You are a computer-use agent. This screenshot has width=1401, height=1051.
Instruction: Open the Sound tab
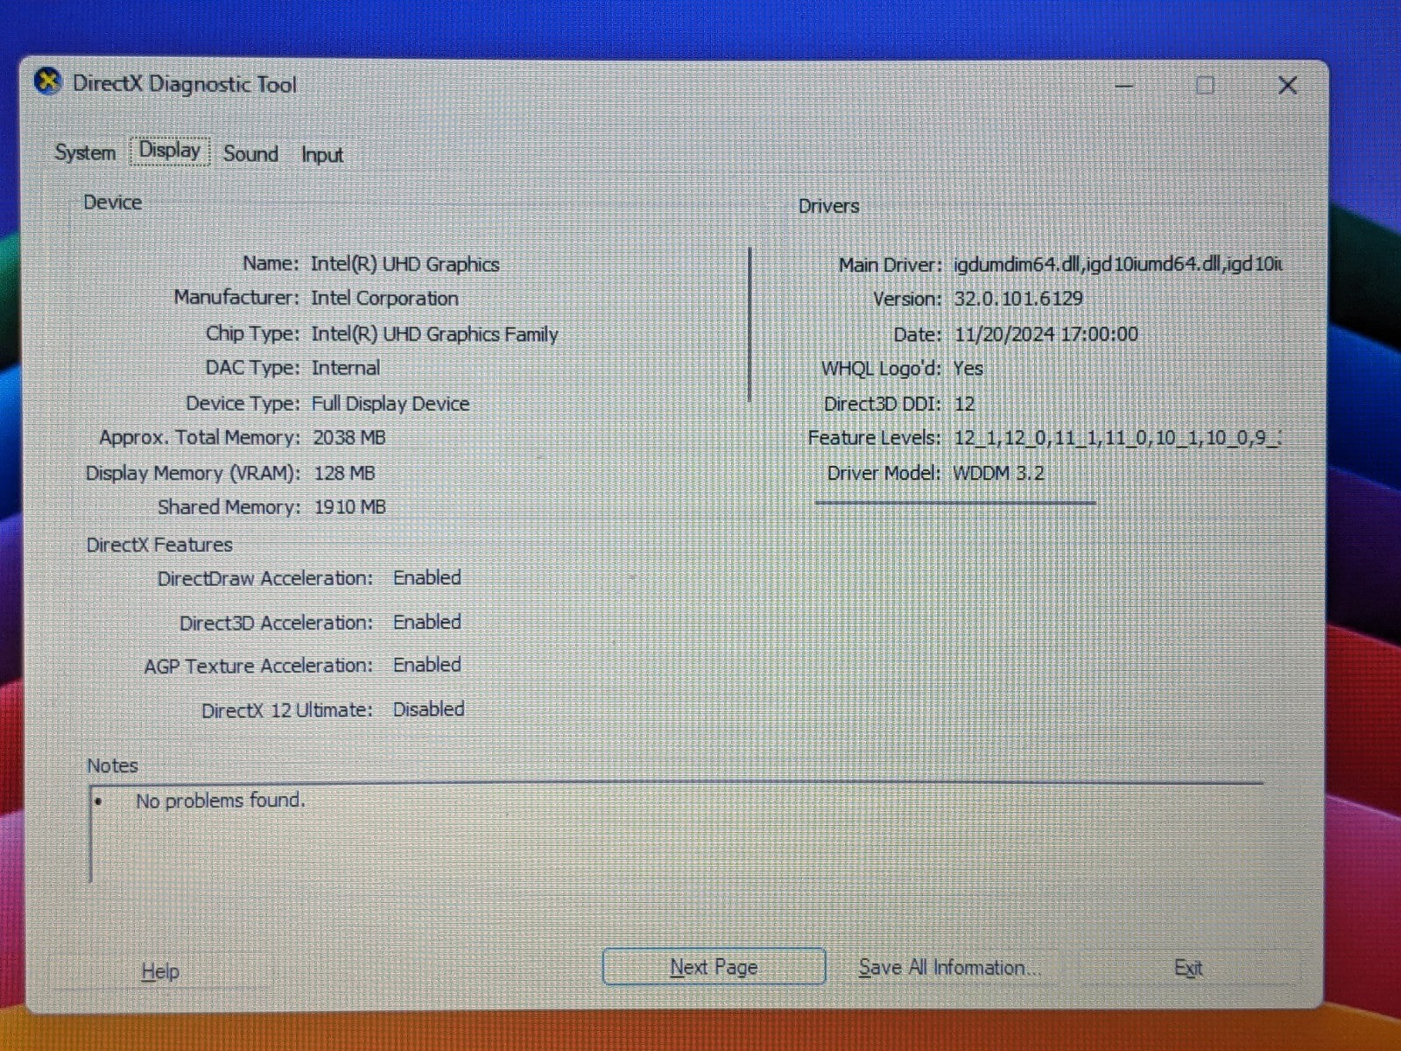click(250, 154)
